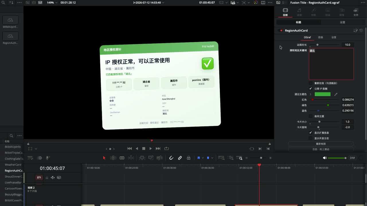Image resolution: width=367 pixels, height=206 pixels.
Task: Open the sort order icon in top bar
Action: pyautogui.click(x=11, y=3)
